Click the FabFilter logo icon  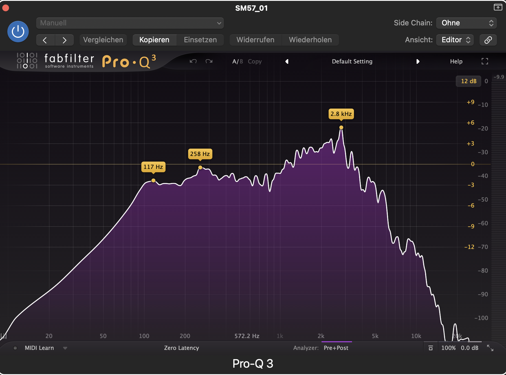27,61
